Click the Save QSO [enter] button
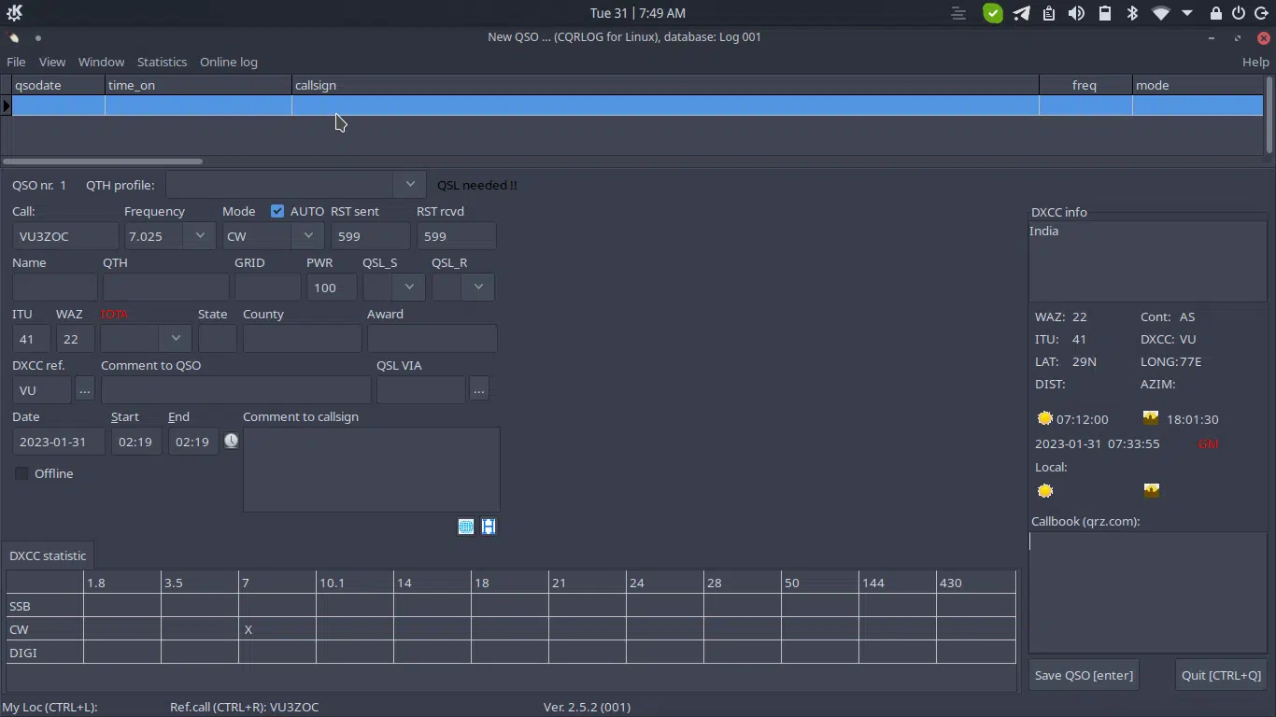The image size is (1276, 717). (x=1084, y=675)
